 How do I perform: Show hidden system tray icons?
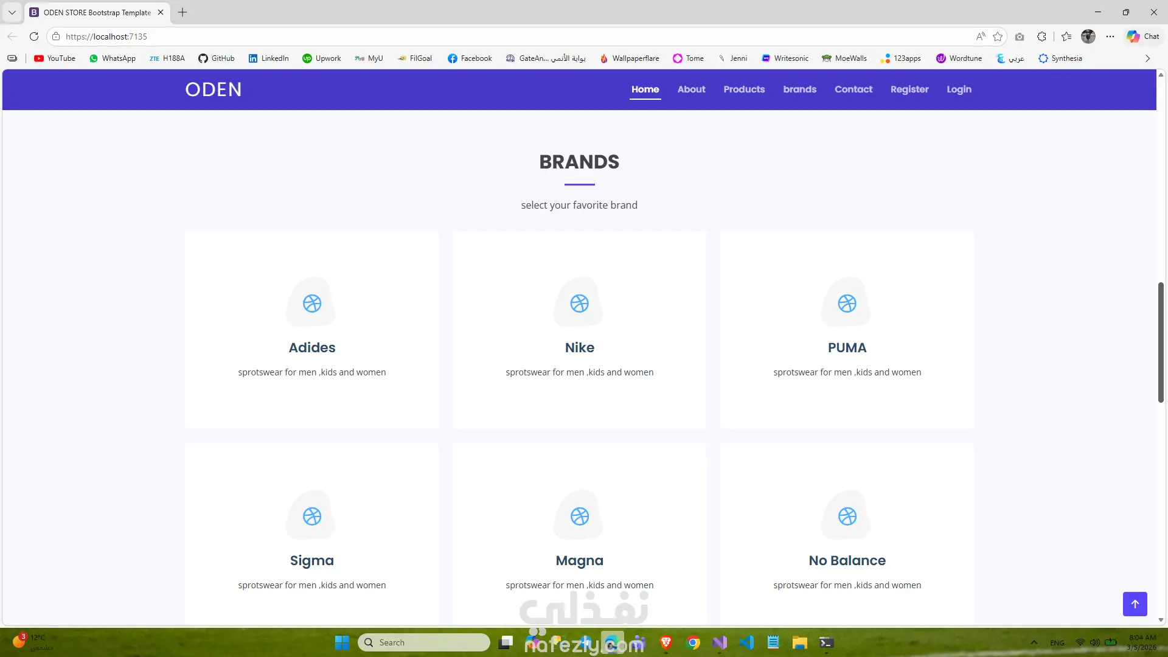pyautogui.click(x=1034, y=642)
